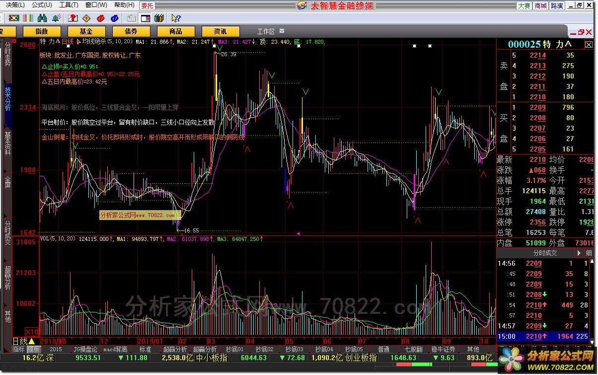Select the 模板 bottom tab
Image resolution: width=598 pixels, height=375 pixels.
point(33,349)
